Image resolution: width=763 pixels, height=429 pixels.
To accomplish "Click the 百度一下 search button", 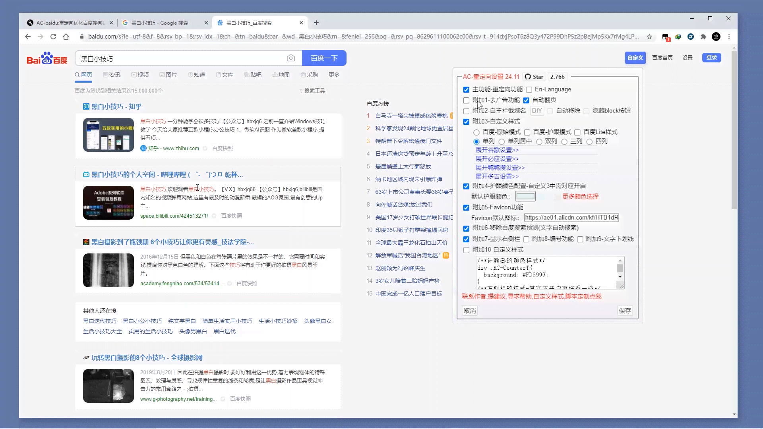I will point(324,58).
